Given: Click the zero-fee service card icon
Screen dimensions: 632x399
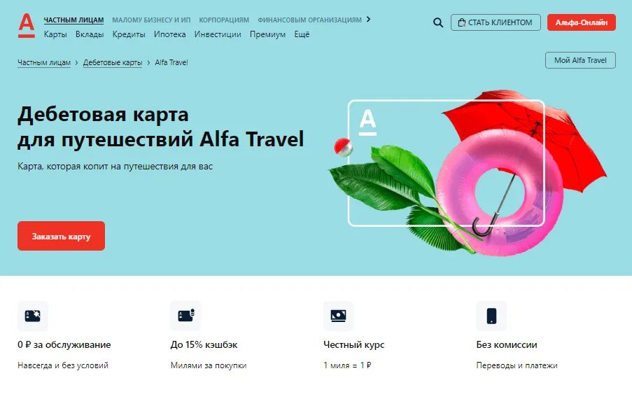Looking at the screenshot, I should [33, 316].
